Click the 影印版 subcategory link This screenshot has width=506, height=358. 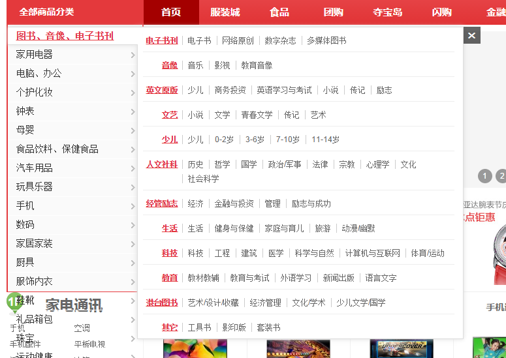click(x=234, y=328)
